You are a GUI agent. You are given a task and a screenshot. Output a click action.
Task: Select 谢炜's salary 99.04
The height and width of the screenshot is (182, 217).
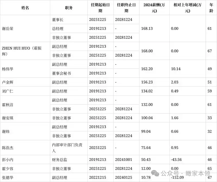click(146, 131)
